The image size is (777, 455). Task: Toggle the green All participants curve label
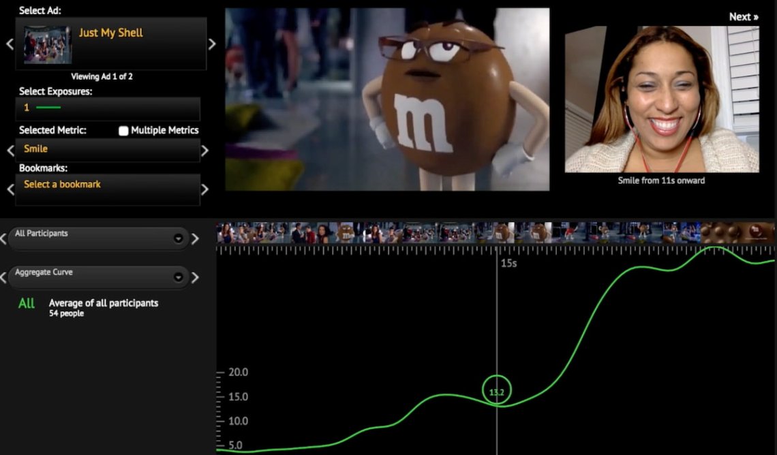click(x=27, y=304)
